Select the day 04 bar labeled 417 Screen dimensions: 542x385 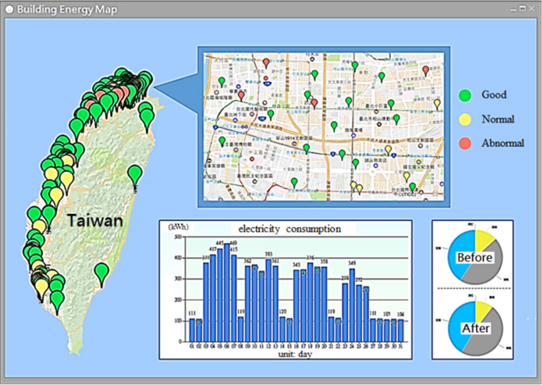pyautogui.click(x=213, y=298)
